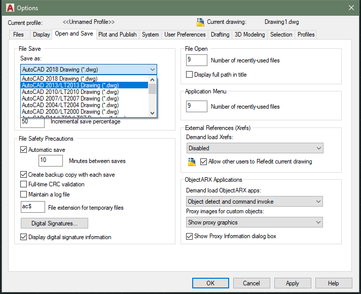Click the Minutes between saves field
This screenshot has height=294, width=361.
click(51, 160)
